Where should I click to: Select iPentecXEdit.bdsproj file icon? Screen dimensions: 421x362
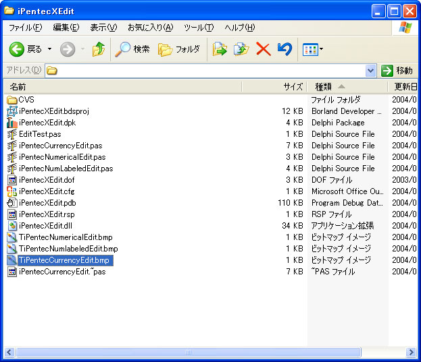pyautogui.click(x=12, y=111)
